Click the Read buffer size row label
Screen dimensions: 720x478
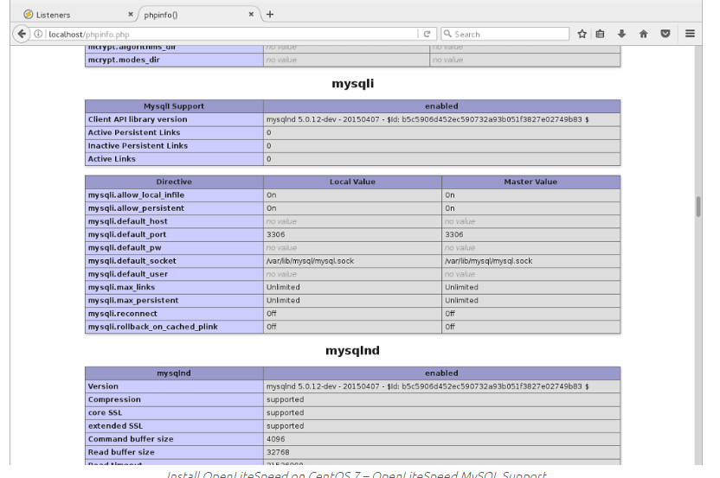pyautogui.click(x=174, y=452)
